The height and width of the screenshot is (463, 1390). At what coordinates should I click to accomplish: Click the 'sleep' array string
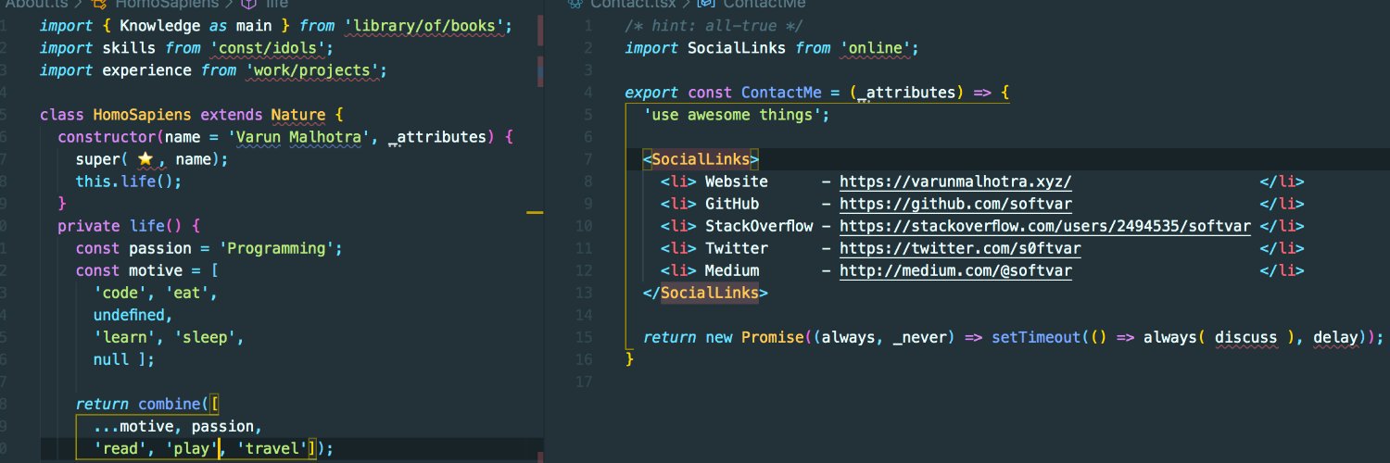click(x=205, y=337)
